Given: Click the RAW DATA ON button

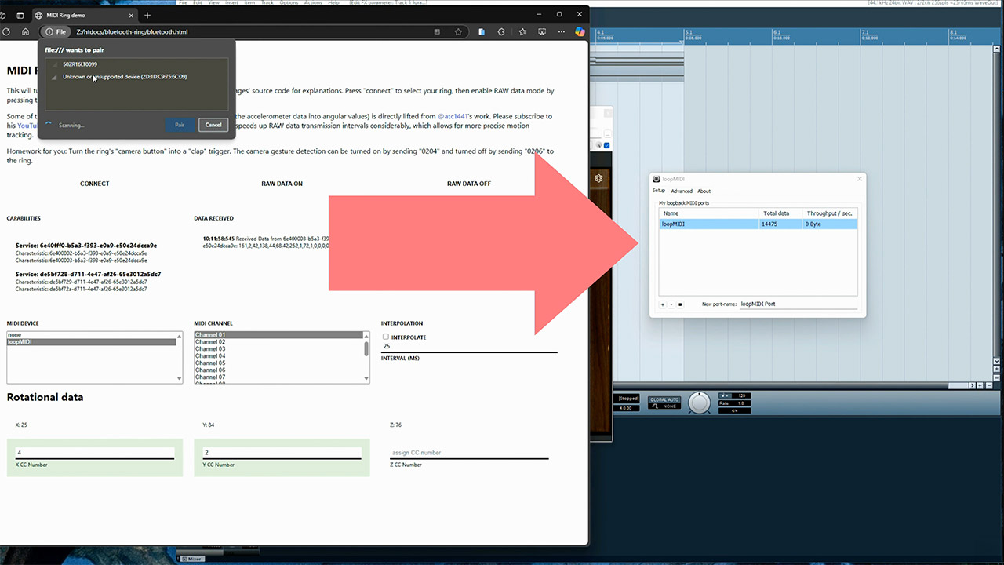Looking at the screenshot, I should (x=282, y=184).
